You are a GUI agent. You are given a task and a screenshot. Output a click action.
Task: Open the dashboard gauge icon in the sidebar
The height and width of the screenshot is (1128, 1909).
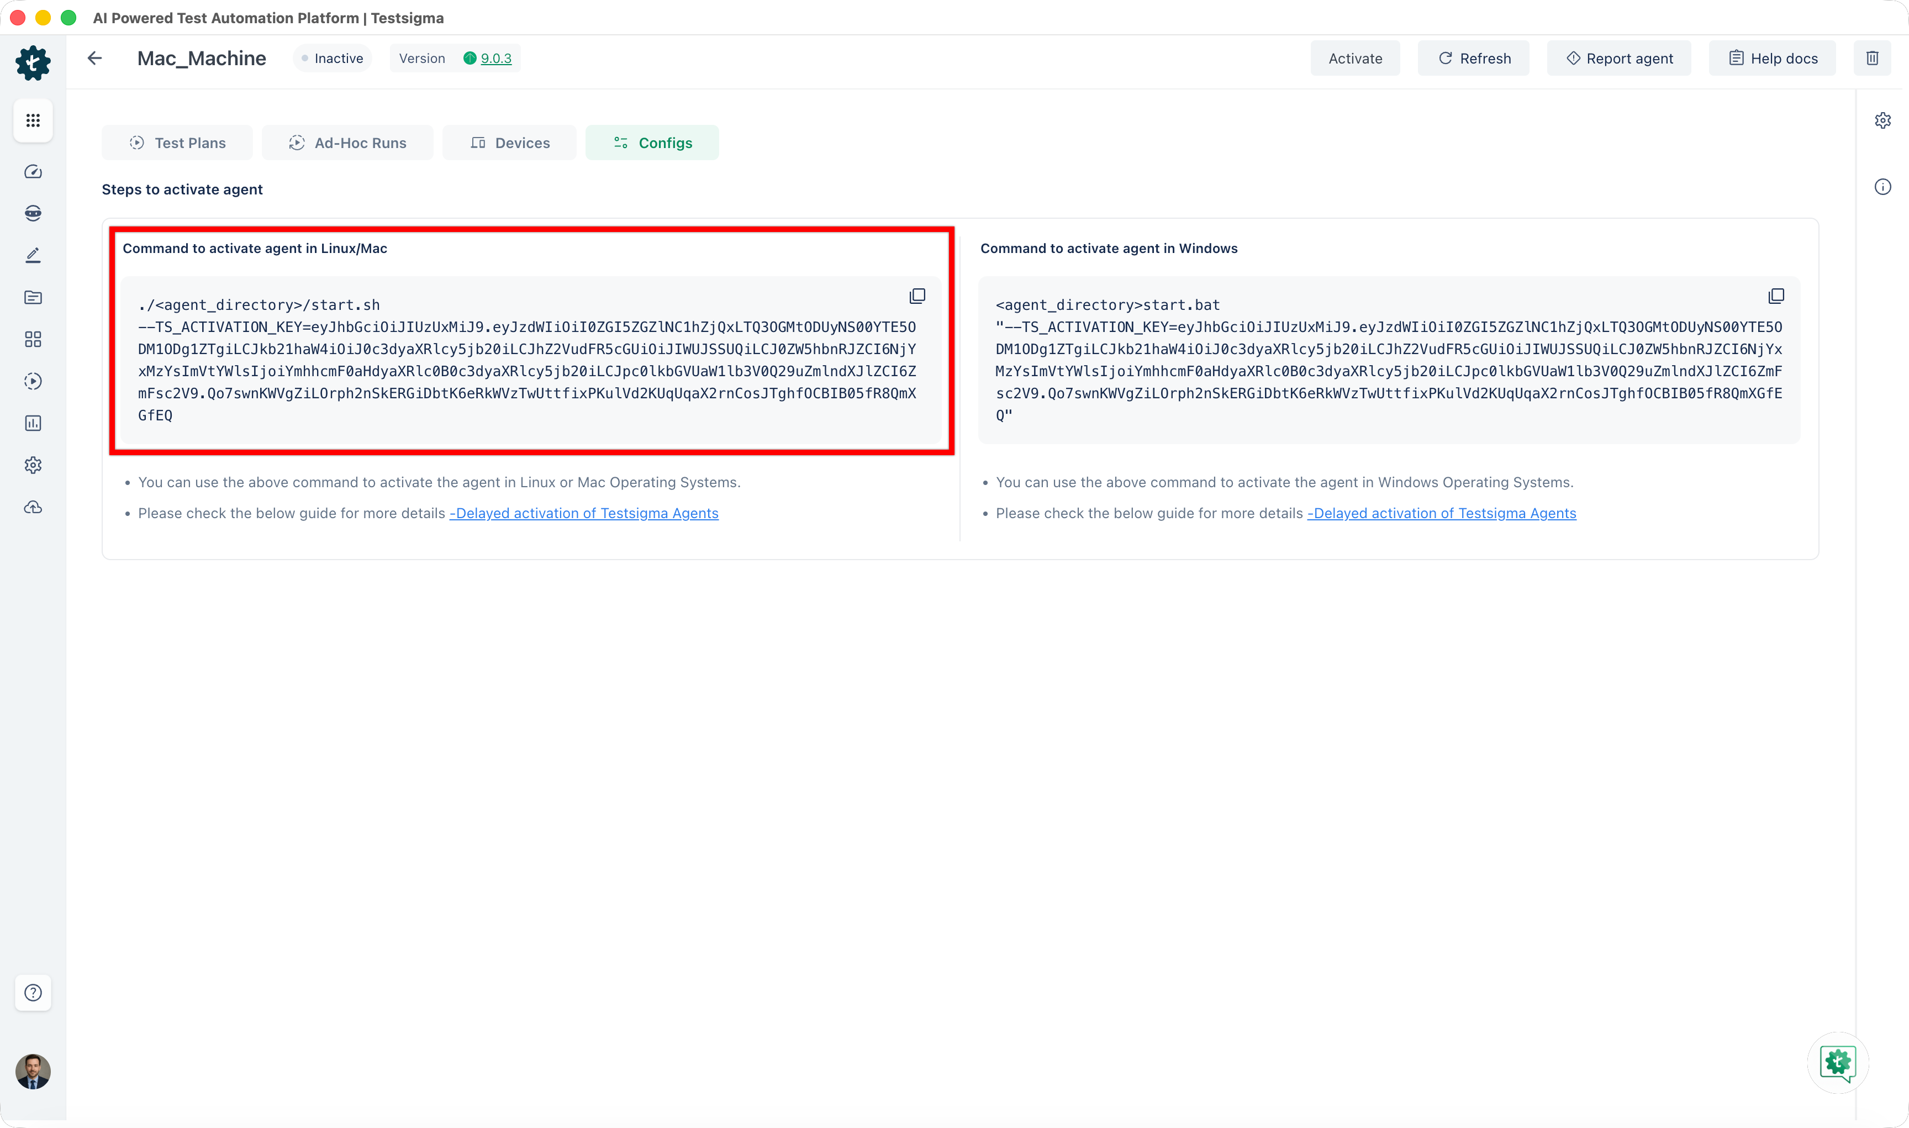33,172
